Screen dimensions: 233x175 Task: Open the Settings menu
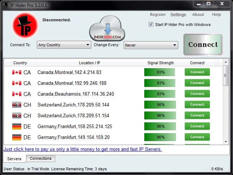click(x=178, y=14)
